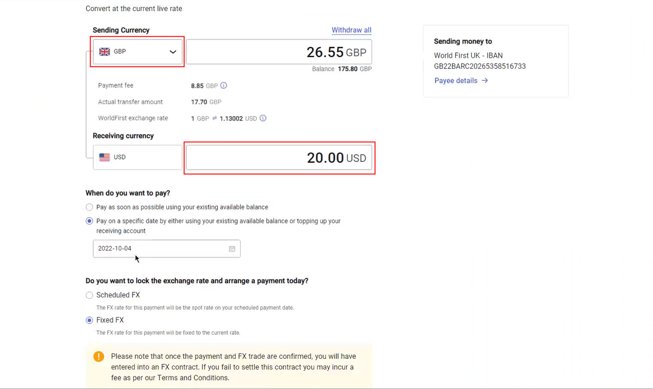Choose the Fixed FX radio button
Screen dimensions: 653x389
point(89,320)
